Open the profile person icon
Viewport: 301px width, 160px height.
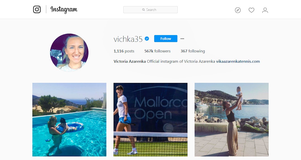[x=265, y=10]
